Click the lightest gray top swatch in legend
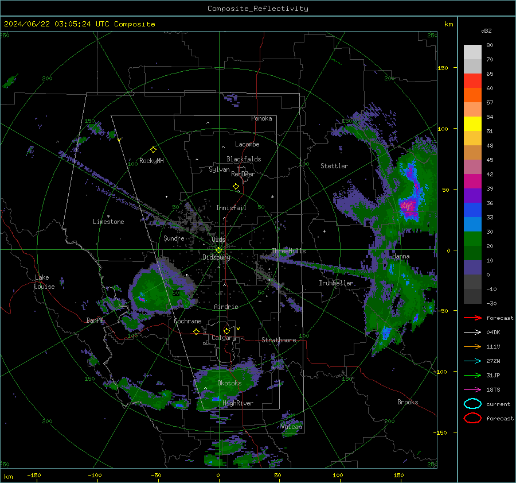The height and width of the screenshot is (483, 516). coord(472,52)
